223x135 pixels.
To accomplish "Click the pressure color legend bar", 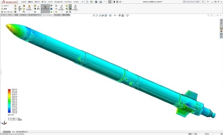I will (9, 101).
